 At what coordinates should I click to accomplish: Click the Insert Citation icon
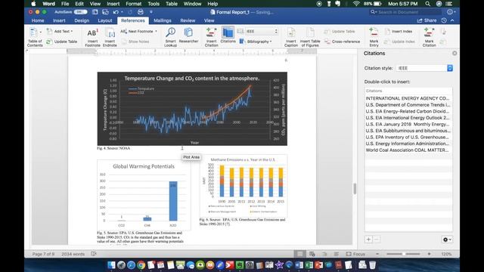click(211, 37)
